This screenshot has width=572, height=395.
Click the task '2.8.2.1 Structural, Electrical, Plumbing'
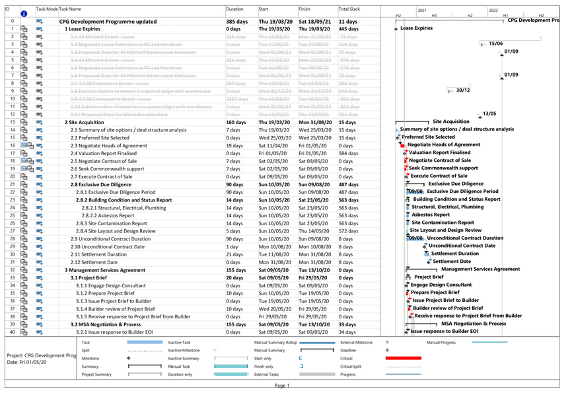[x=124, y=208]
